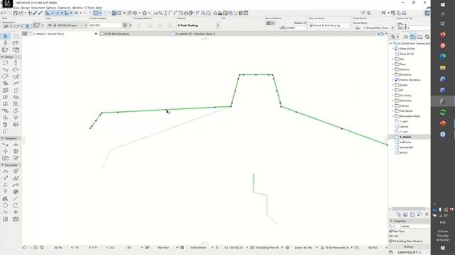Click the Pick Up Parameters eyedropper icon
Screen dimensions: 455x255
pyautogui.click(x=35, y=13)
